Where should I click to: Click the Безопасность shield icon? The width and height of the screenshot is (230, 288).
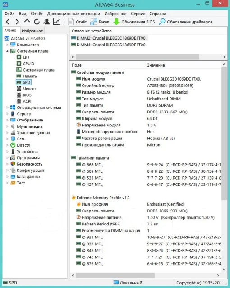tap(13, 164)
